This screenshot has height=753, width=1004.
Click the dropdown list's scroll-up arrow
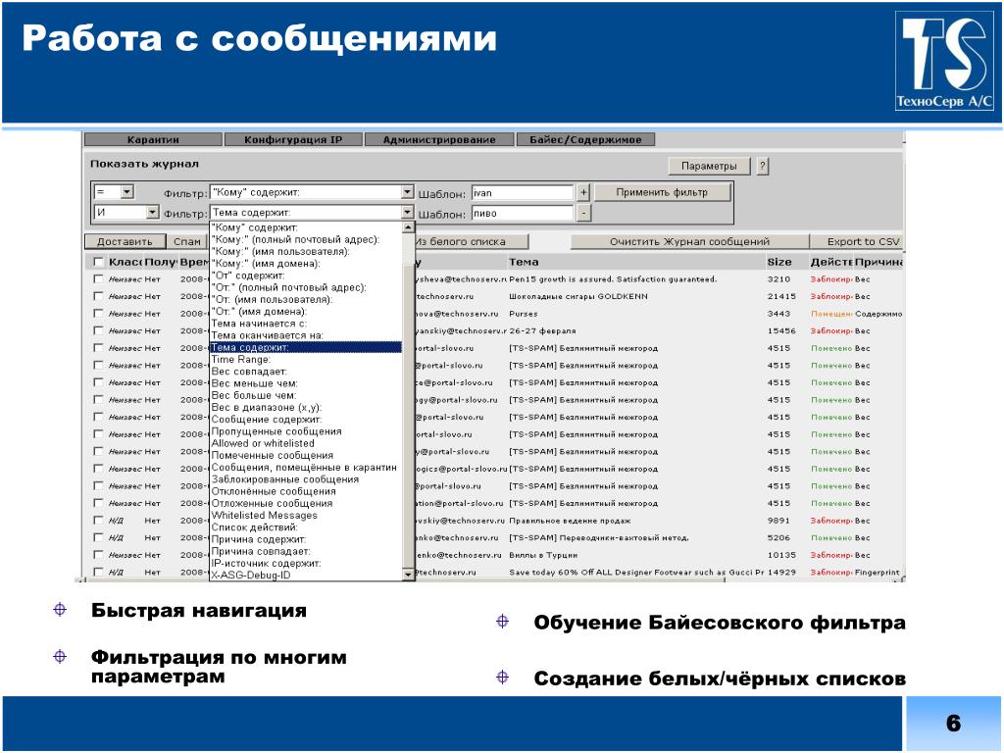409,227
